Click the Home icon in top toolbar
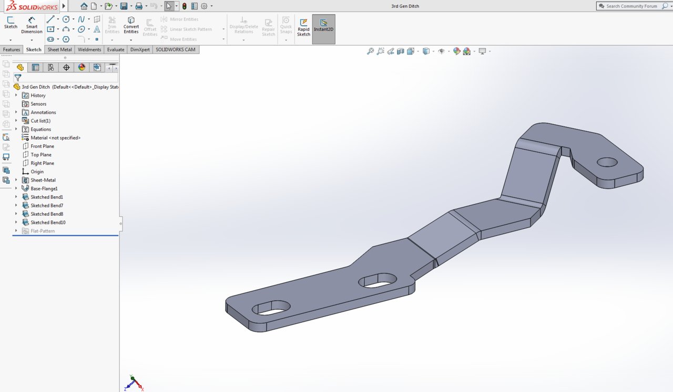 click(x=84, y=6)
